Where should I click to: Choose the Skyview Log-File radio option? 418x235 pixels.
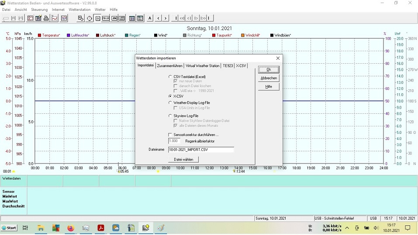click(x=170, y=116)
